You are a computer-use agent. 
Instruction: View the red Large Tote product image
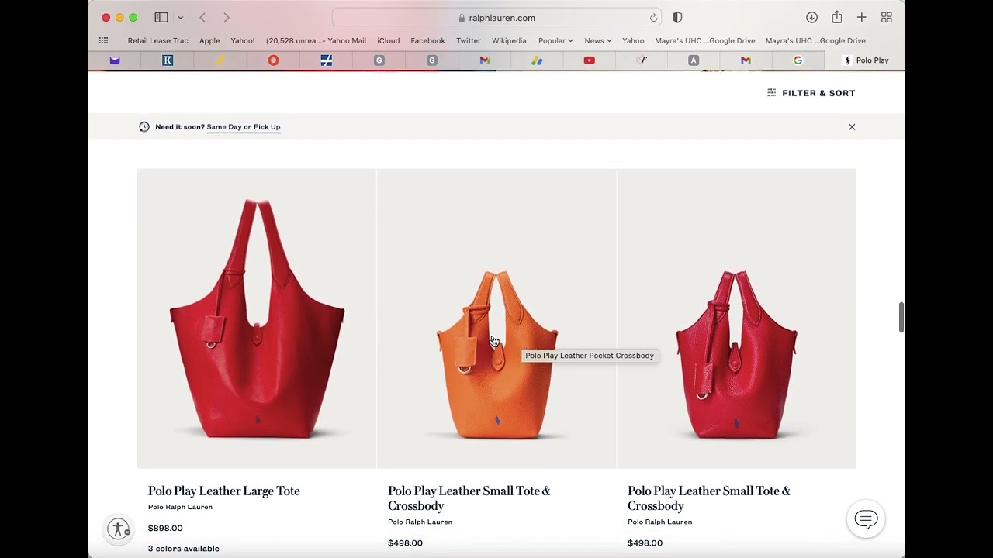257,319
